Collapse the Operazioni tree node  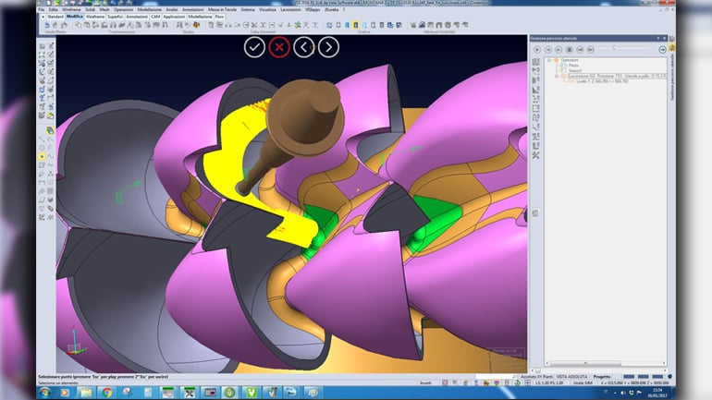(549, 59)
